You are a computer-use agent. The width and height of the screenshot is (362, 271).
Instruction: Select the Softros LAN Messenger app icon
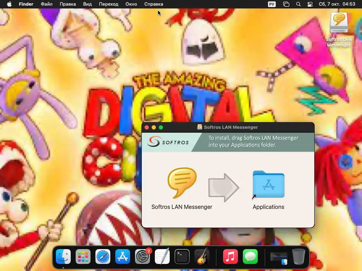[x=182, y=183]
